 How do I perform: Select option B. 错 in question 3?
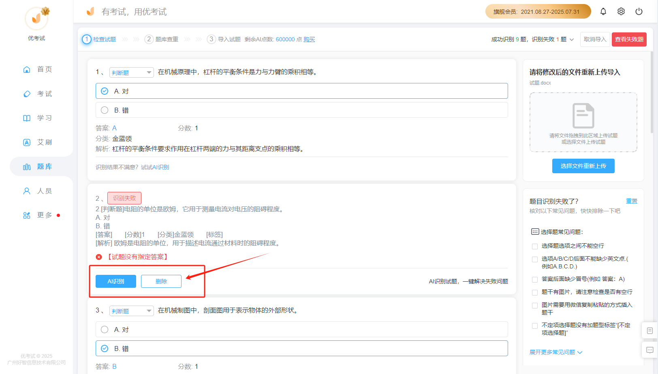pyautogui.click(x=302, y=348)
